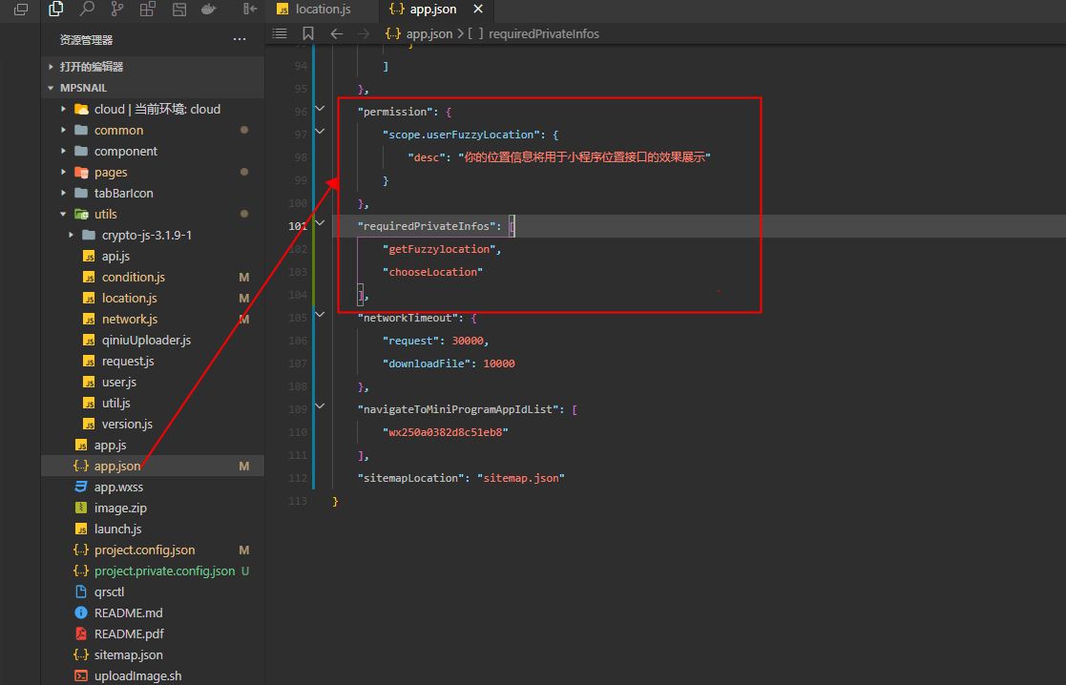1066x685 pixels.
Task: Click the request timeout value 30000
Action: 468,341
